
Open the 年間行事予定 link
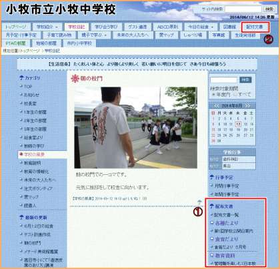pos(227,194)
